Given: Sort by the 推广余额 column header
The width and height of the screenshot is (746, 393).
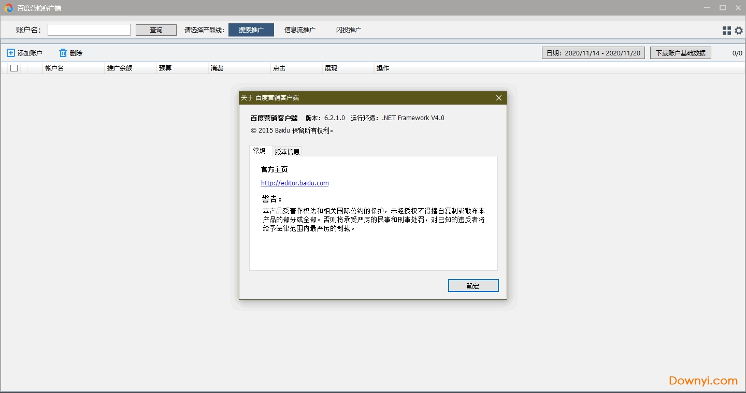Looking at the screenshot, I should (120, 68).
